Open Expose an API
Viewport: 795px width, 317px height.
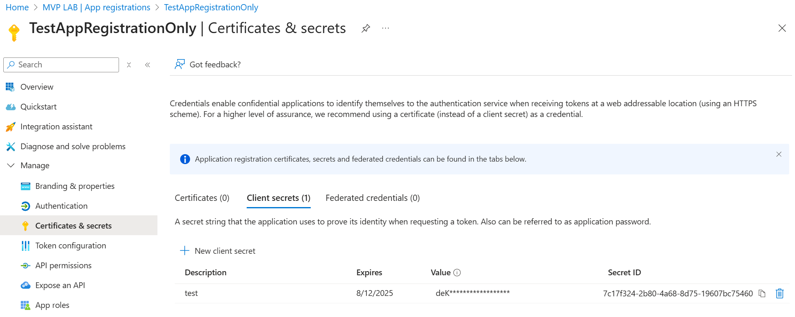[60, 285]
